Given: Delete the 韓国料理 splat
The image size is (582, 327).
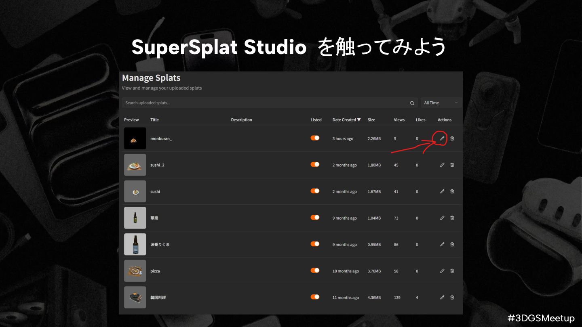Looking at the screenshot, I should tap(452, 297).
